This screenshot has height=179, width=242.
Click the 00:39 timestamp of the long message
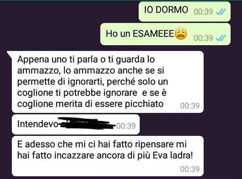point(190,106)
